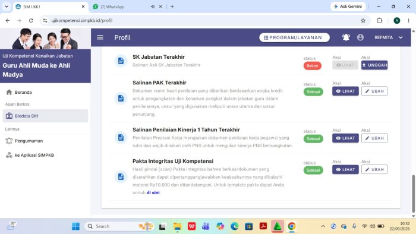Go back in the browser
The width and height of the screenshot is (416, 234).
click(x=7, y=20)
